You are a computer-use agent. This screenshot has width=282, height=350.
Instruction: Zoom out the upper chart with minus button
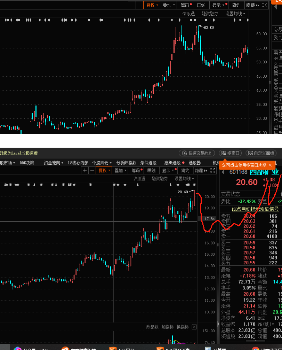(139, 5)
